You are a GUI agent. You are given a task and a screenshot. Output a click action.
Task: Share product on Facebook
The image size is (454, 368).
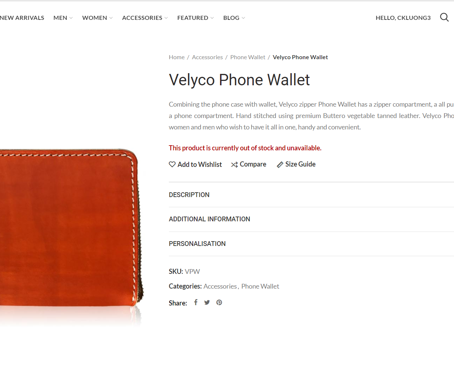point(196,302)
